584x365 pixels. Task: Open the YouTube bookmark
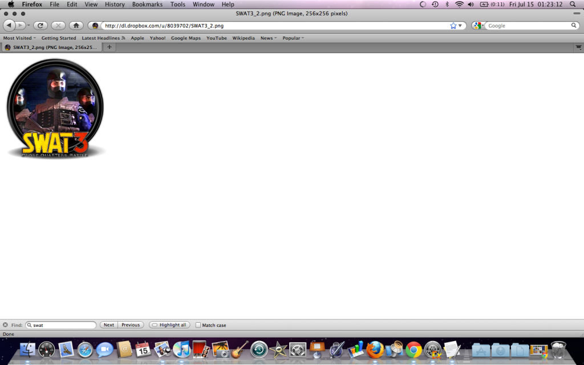(x=216, y=38)
